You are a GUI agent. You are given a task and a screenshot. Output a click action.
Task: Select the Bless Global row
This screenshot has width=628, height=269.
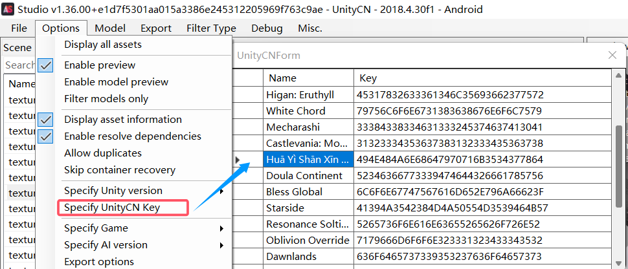tap(308, 192)
